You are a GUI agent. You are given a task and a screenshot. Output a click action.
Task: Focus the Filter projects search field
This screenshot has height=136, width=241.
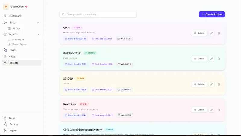(98, 14)
